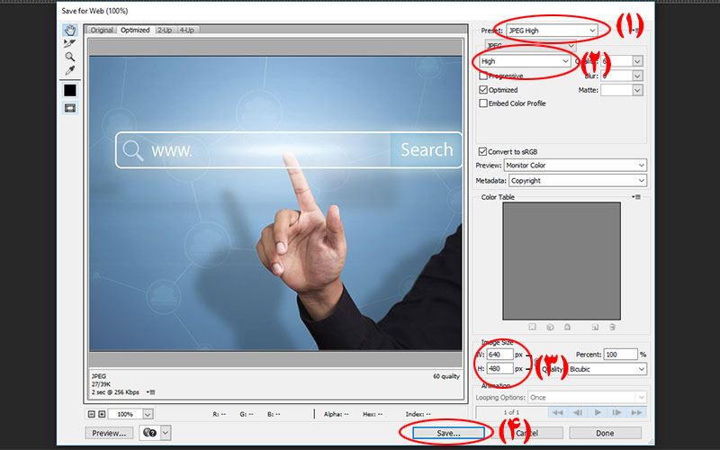Select the Eyedropper tool
720x450 pixels.
pos(70,70)
